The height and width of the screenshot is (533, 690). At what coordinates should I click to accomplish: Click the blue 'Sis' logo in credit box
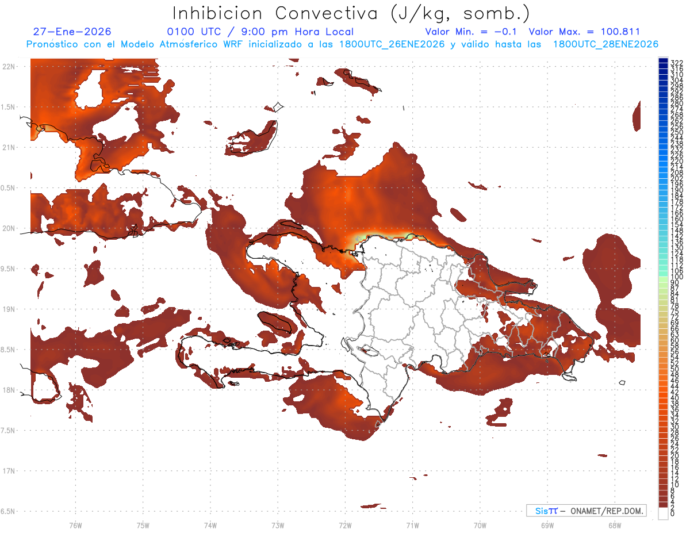pos(543,511)
